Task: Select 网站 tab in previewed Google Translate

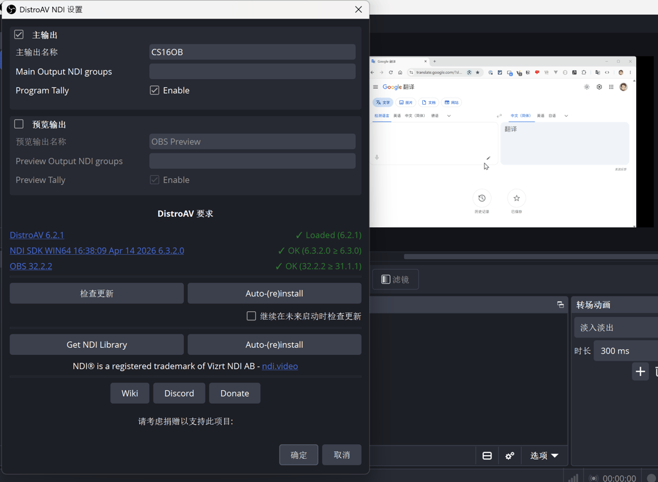Action: pyautogui.click(x=452, y=102)
